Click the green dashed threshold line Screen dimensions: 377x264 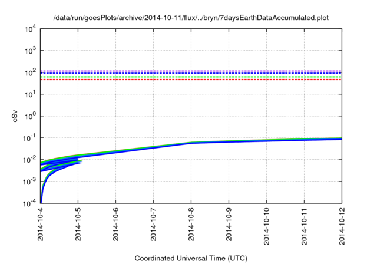point(191,77)
